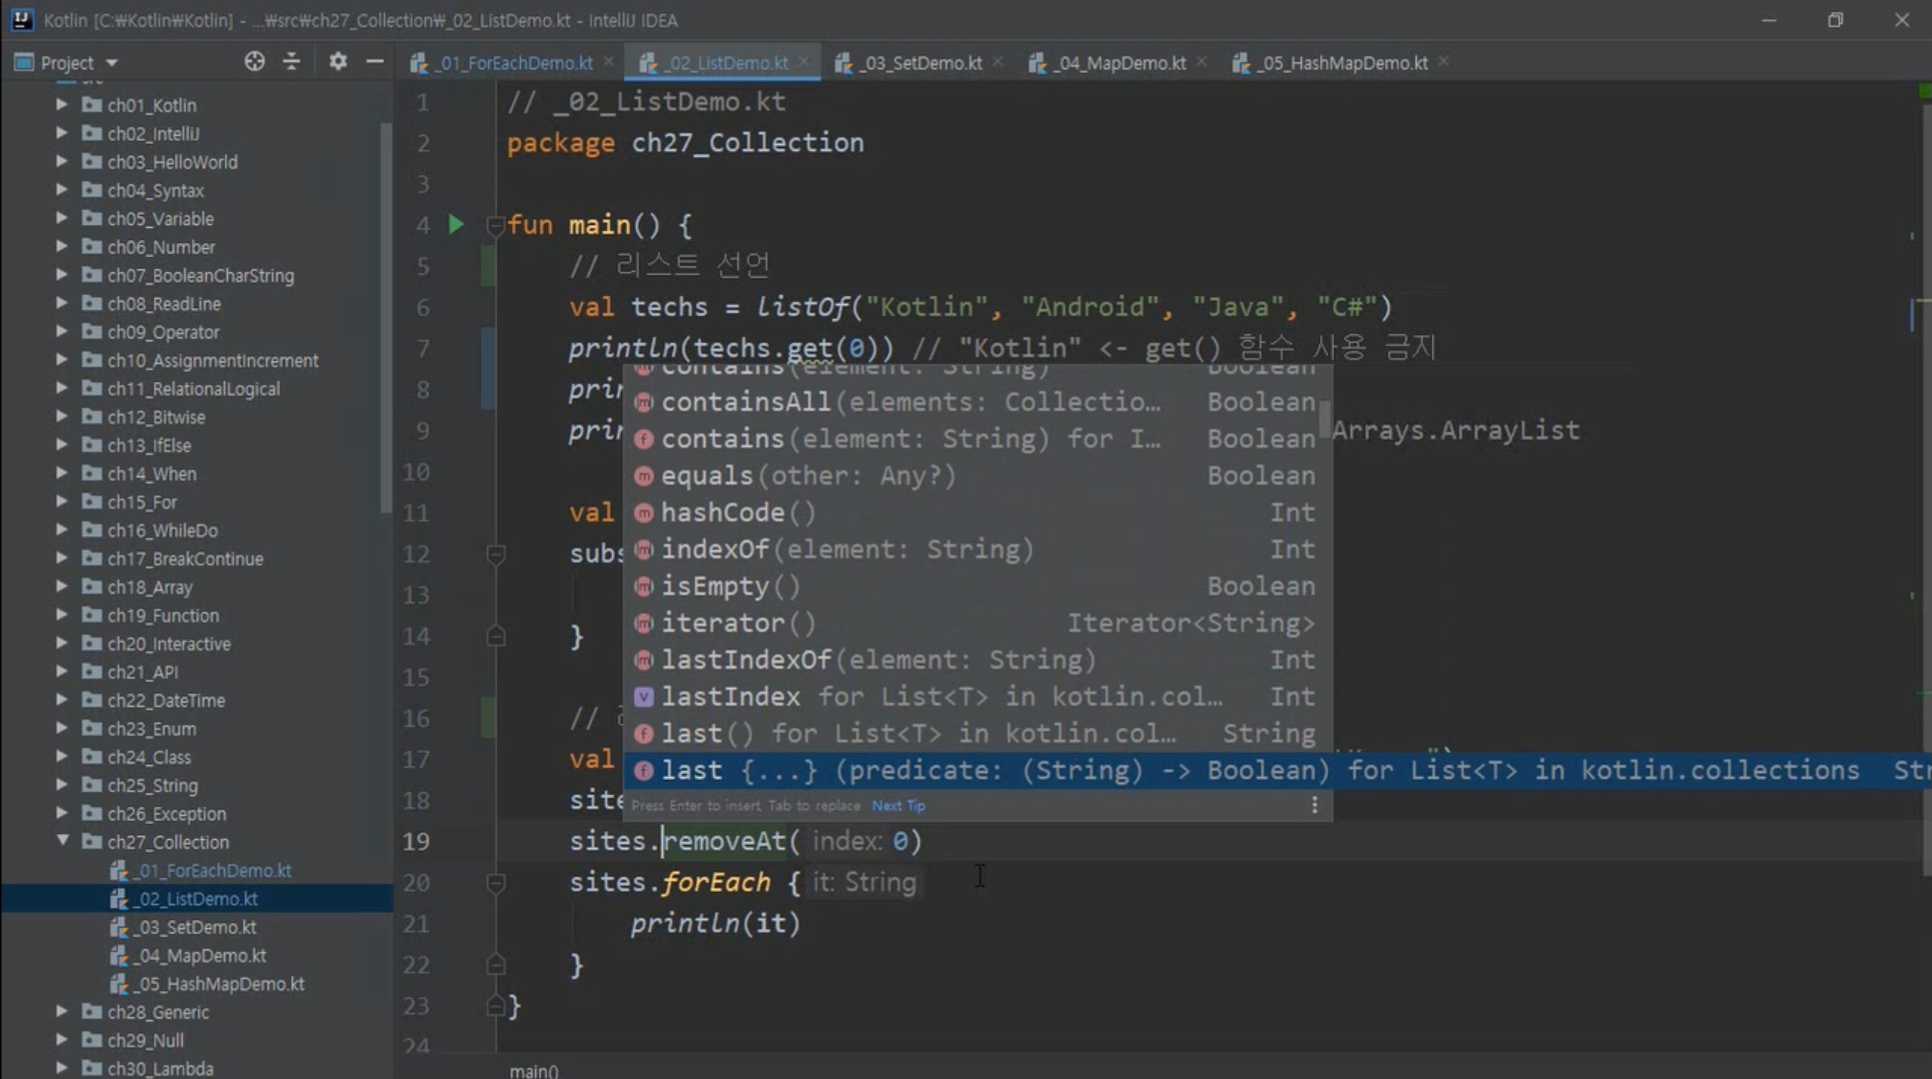Expand the ch19_Function folder
The image size is (1932, 1079).
[x=62, y=615]
